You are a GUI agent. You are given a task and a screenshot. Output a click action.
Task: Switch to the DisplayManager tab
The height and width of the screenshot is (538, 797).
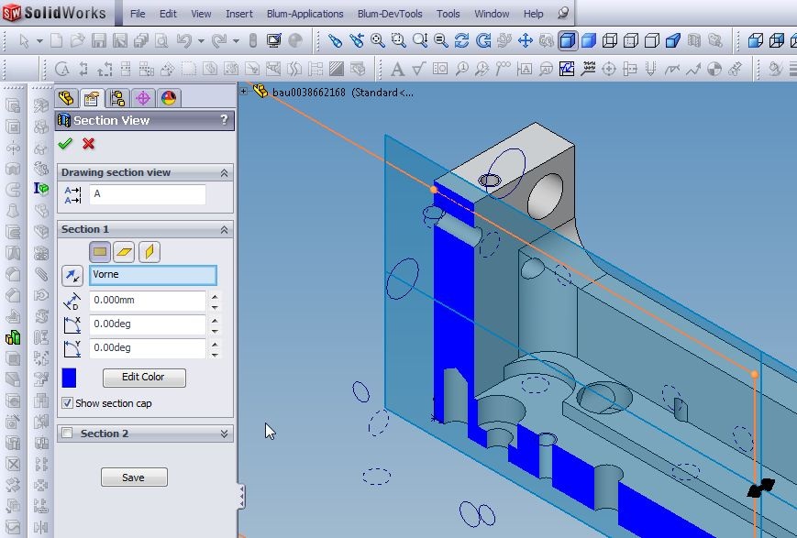coord(168,97)
